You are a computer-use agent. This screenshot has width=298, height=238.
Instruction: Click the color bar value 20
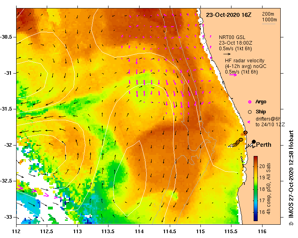coord(262,166)
